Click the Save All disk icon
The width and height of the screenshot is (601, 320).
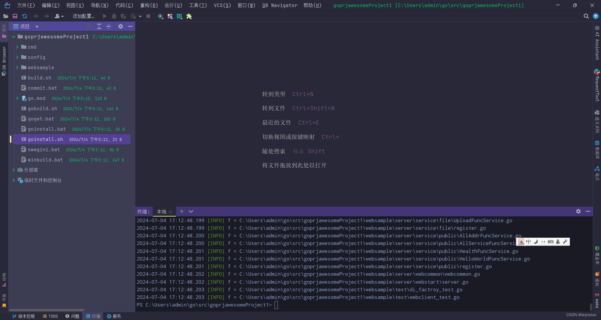pos(15,16)
